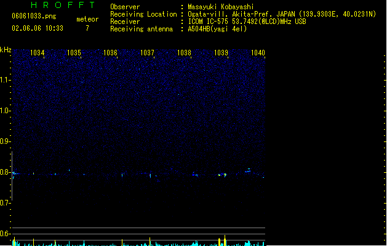The image size is (387, 246).
Task: Click the 0.9 kHz frequency tick label
Action: [x=5, y=141]
